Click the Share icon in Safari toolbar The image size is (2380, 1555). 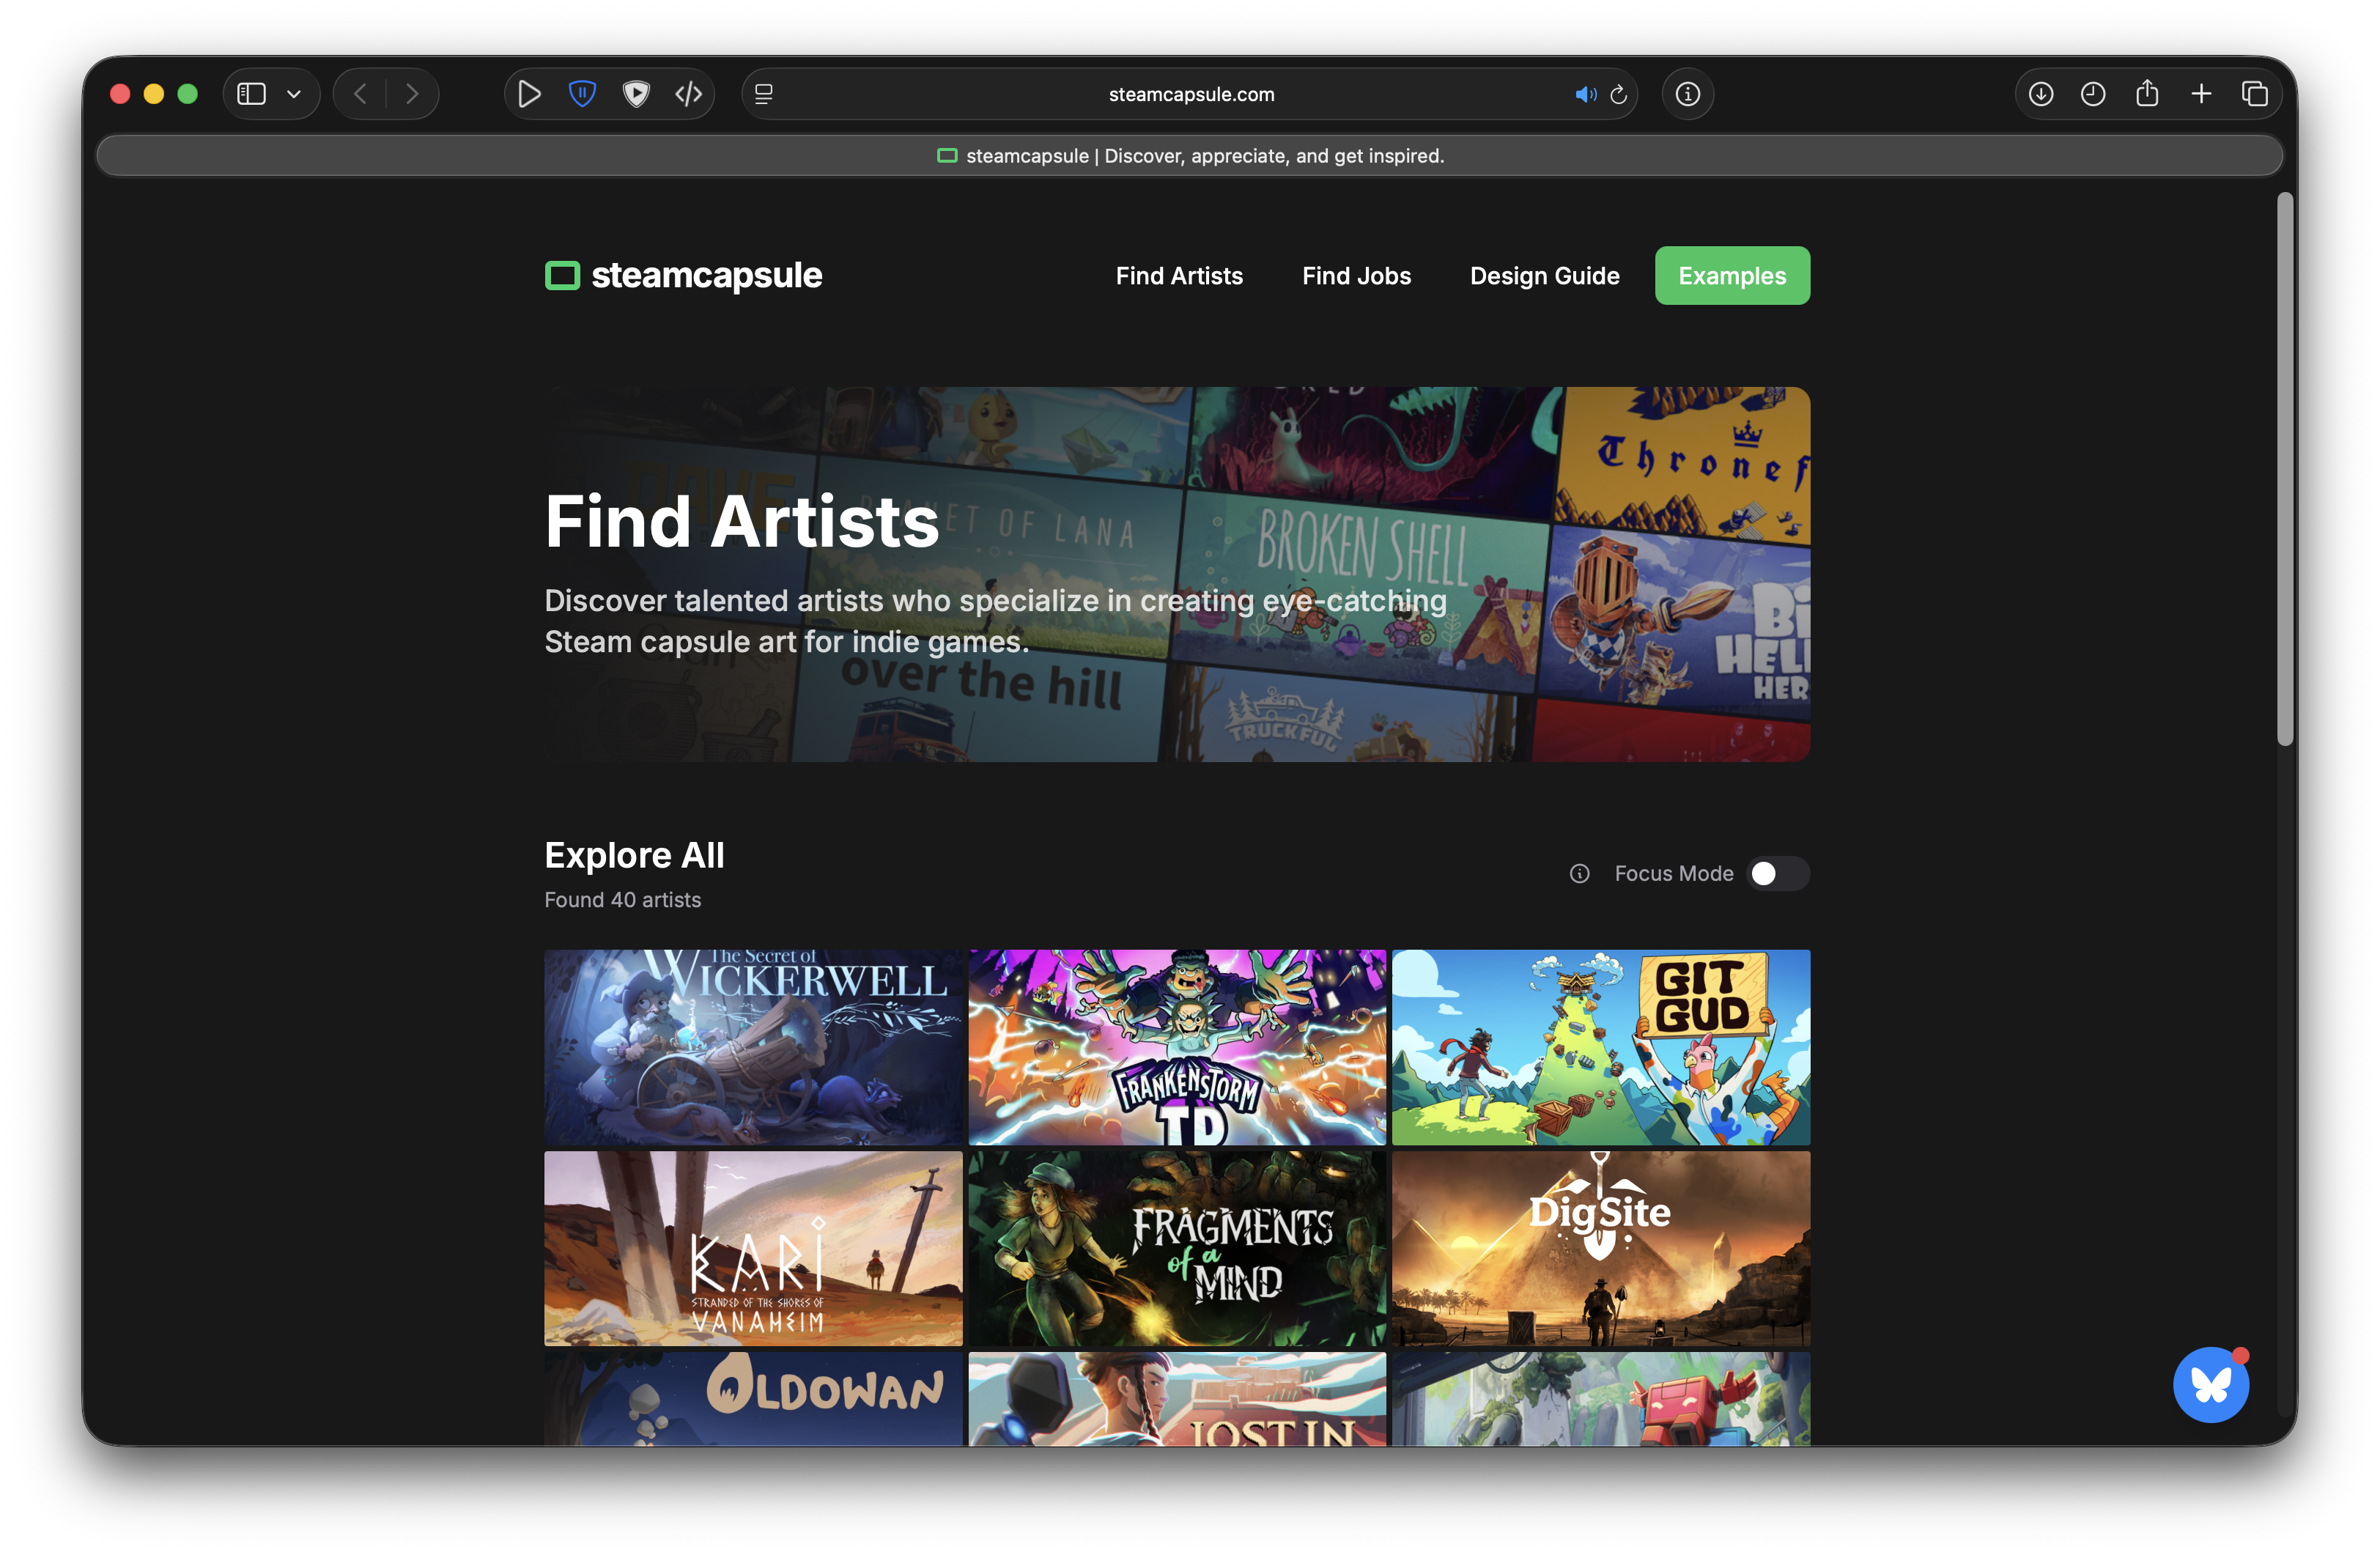(2147, 93)
